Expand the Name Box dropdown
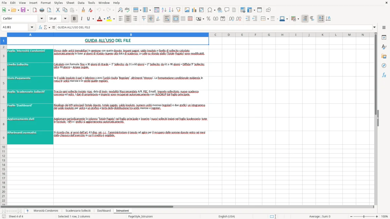This screenshot has height=219, width=390. 32,28
